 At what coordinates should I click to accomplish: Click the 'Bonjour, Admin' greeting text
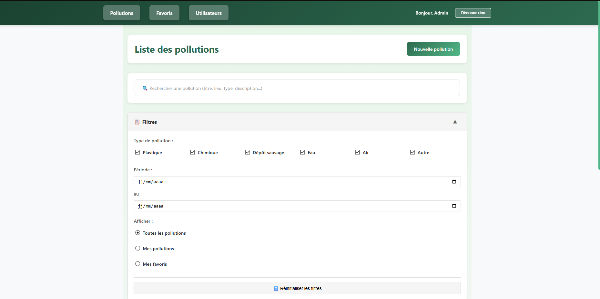pyautogui.click(x=432, y=13)
